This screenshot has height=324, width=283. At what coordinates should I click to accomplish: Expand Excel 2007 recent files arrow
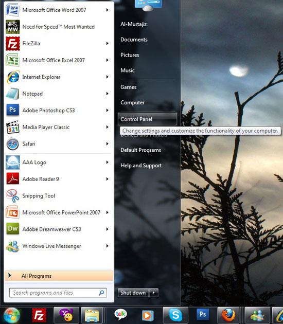pyautogui.click(x=108, y=60)
